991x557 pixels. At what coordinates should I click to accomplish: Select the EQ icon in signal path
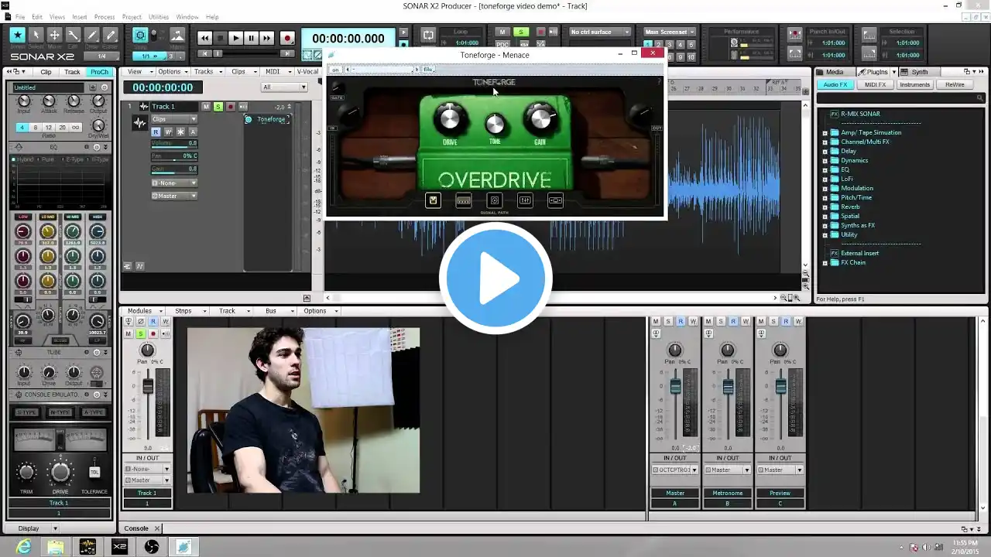tap(525, 201)
